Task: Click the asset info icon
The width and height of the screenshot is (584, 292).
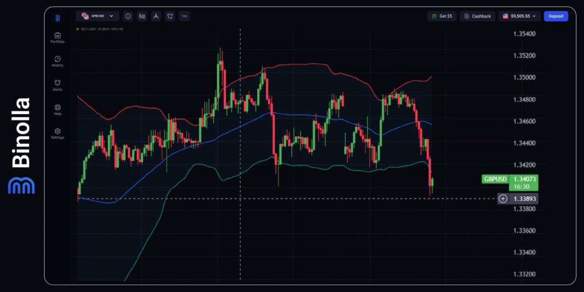Action: pyautogui.click(x=127, y=17)
